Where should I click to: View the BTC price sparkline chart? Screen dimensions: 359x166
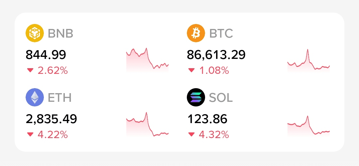(308, 61)
